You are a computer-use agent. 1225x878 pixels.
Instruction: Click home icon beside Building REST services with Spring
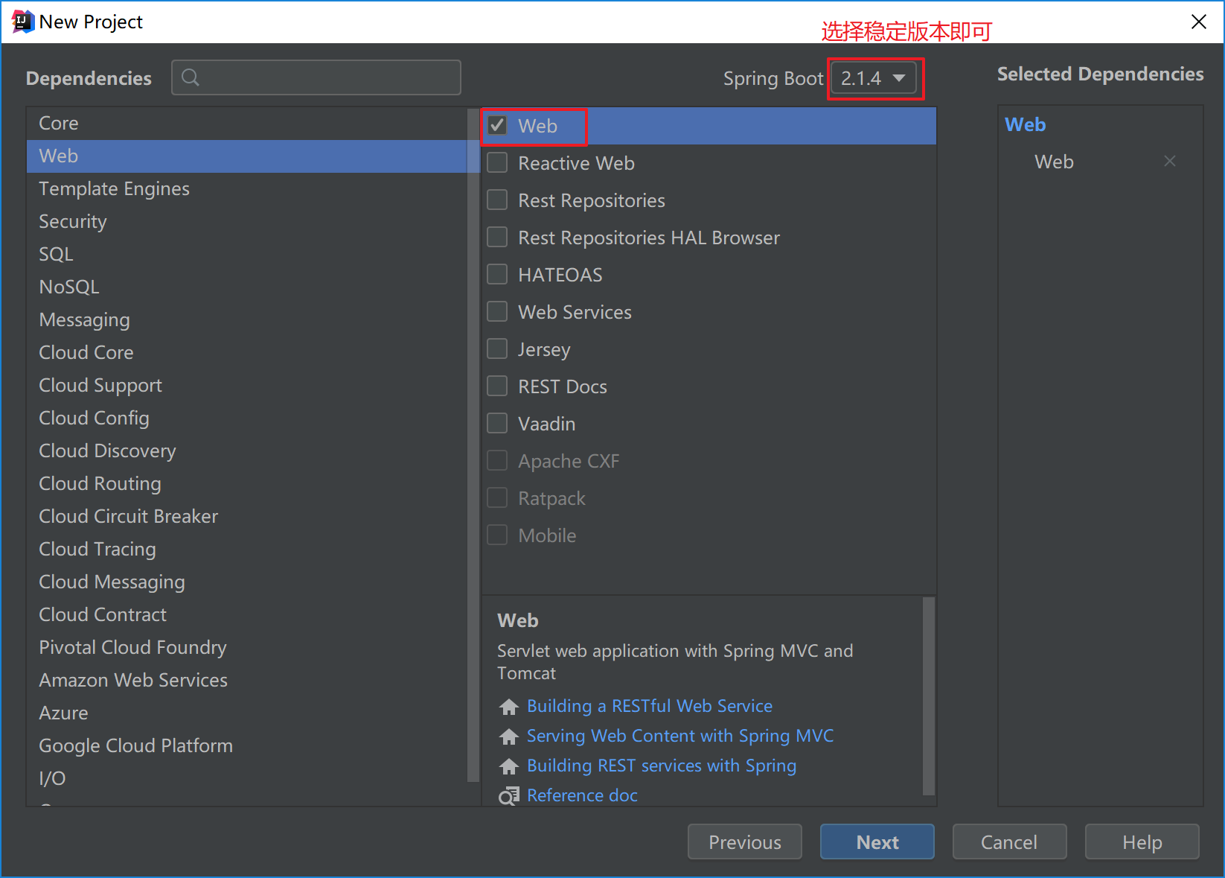pyautogui.click(x=509, y=766)
